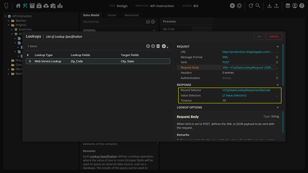
Task: Collapse the REQUEST section
Action: point(278,47)
